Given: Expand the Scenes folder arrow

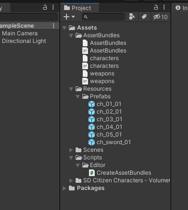Looking at the screenshot, I should point(71,150).
